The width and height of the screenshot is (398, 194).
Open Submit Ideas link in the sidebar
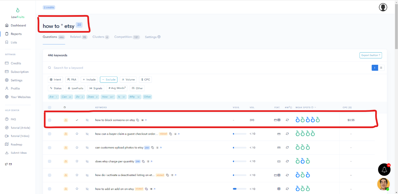[x=16, y=153]
